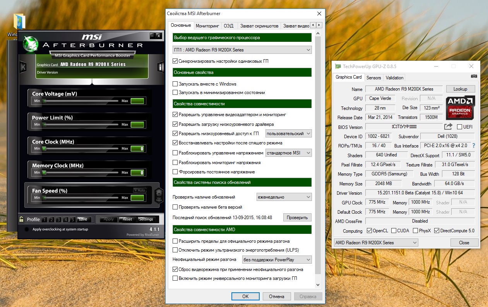This screenshot has height=307, width=488.
Task: Toggle 'Разрешить управление видеоадаптером и мониторинг'
Action: point(175,115)
